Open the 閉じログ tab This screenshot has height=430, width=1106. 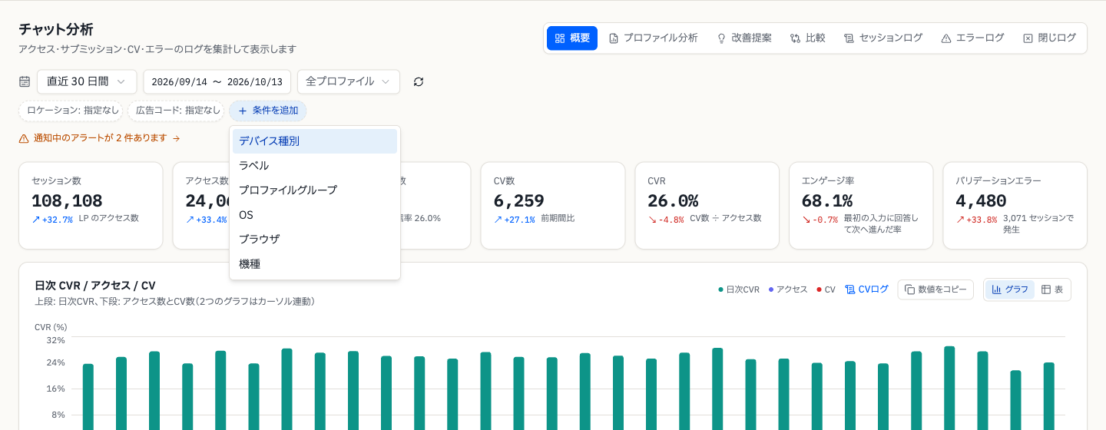pos(1049,38)
